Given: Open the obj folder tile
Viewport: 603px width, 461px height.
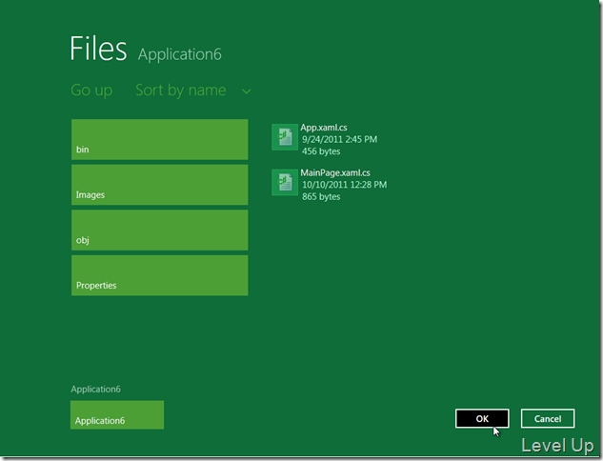Looking at the screenshot, I should click(160, 230).
